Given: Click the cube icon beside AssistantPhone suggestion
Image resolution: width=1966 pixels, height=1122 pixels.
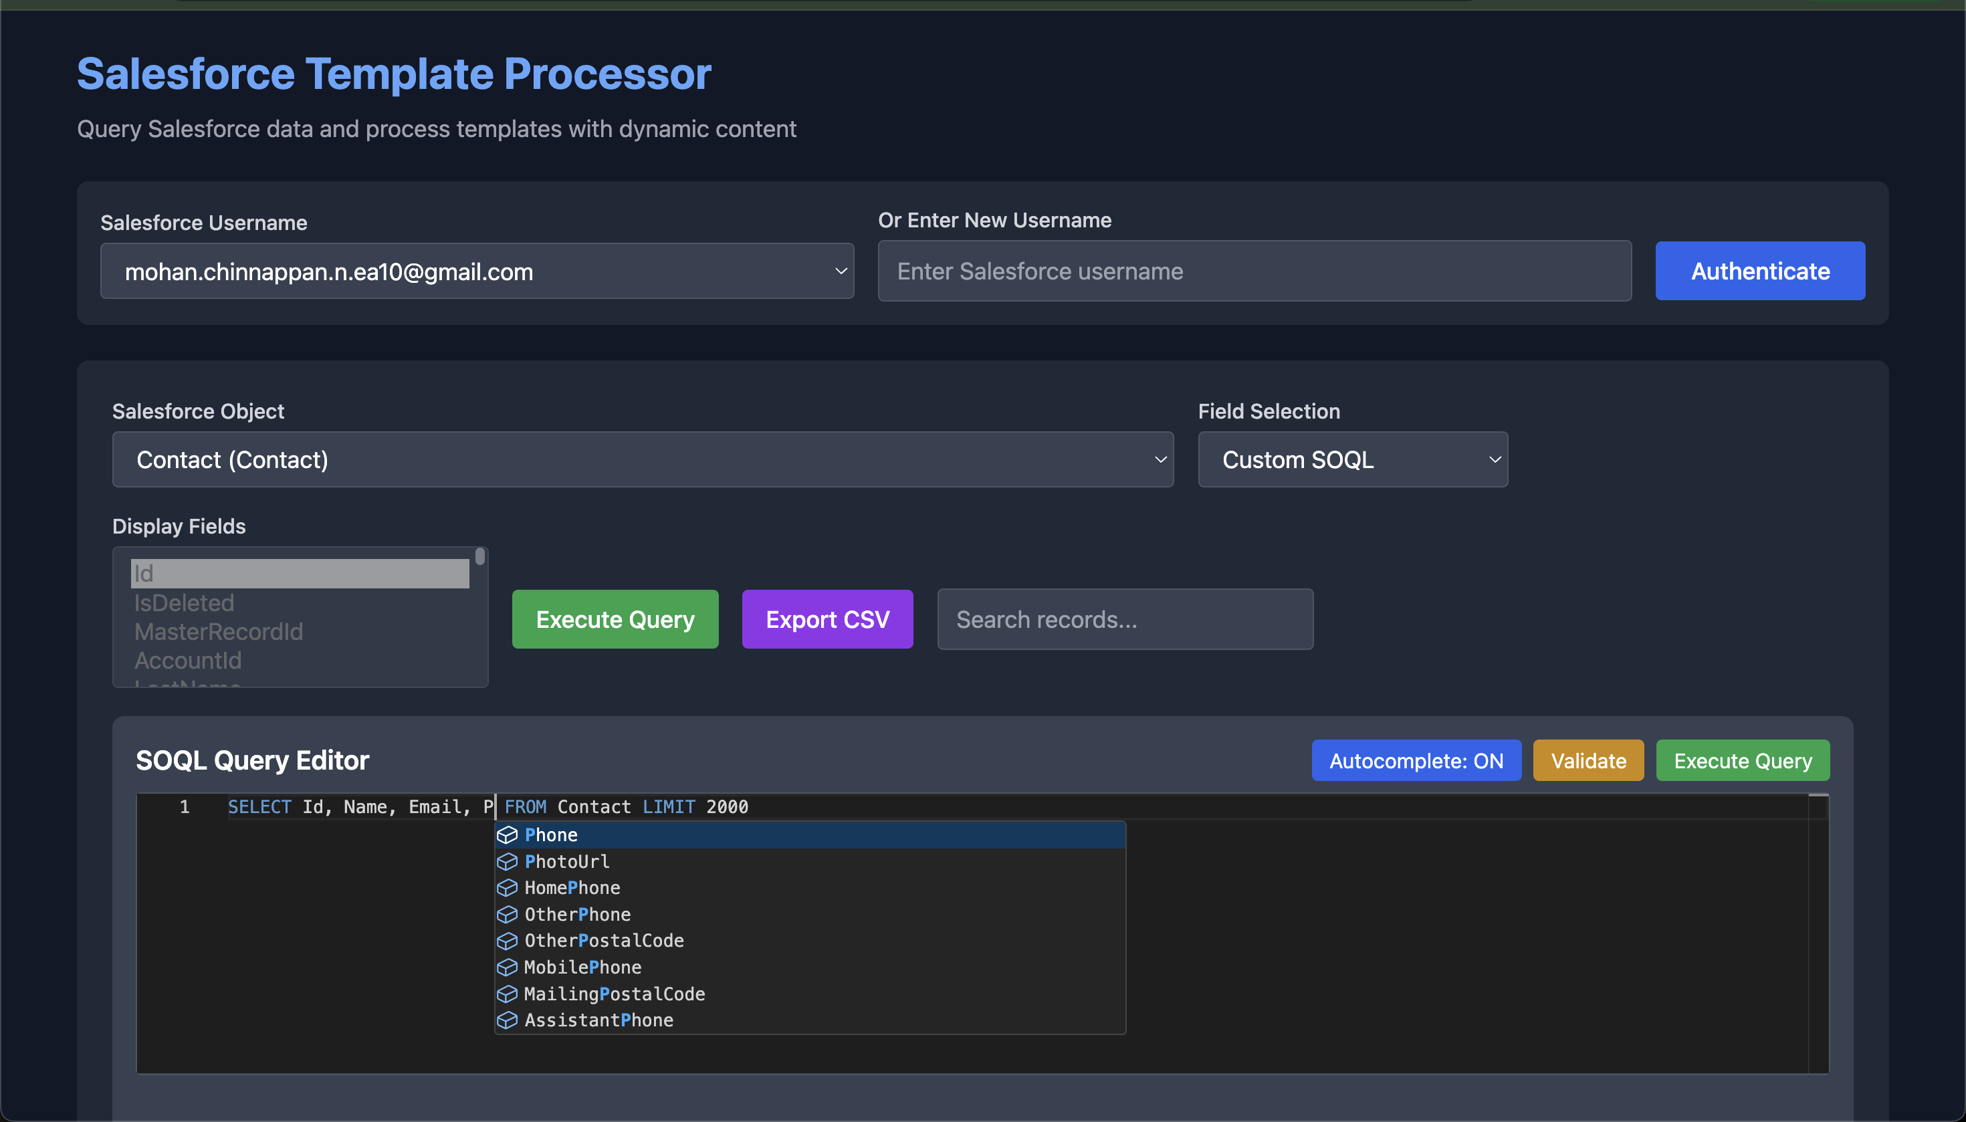Looking at the screenshot, I should [507, 1020].
